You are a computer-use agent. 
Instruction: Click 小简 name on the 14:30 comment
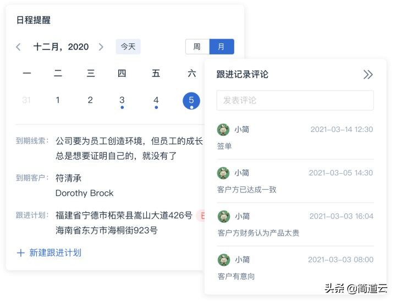(x=241, y=173)
